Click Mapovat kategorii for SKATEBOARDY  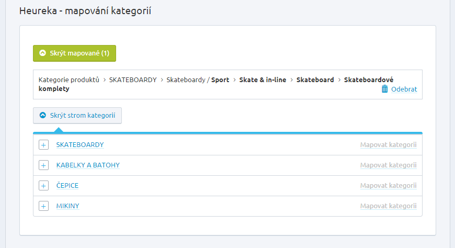pos(388,144)
